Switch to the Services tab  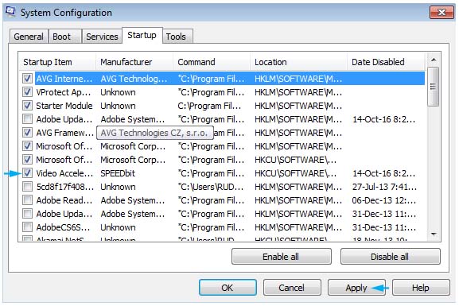tap(102, 37)
